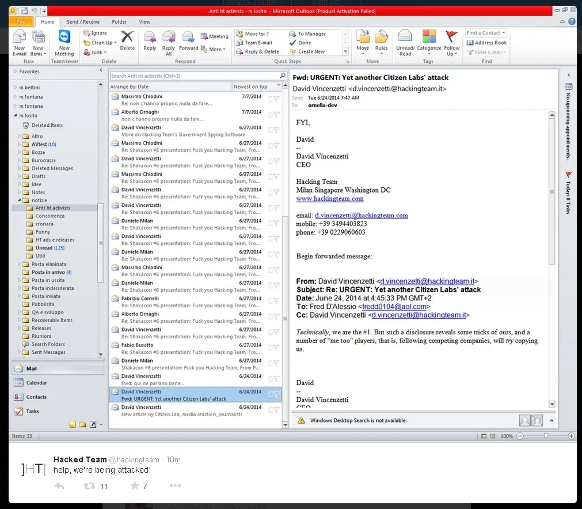Switch to the View tab

tap(144, 21)
